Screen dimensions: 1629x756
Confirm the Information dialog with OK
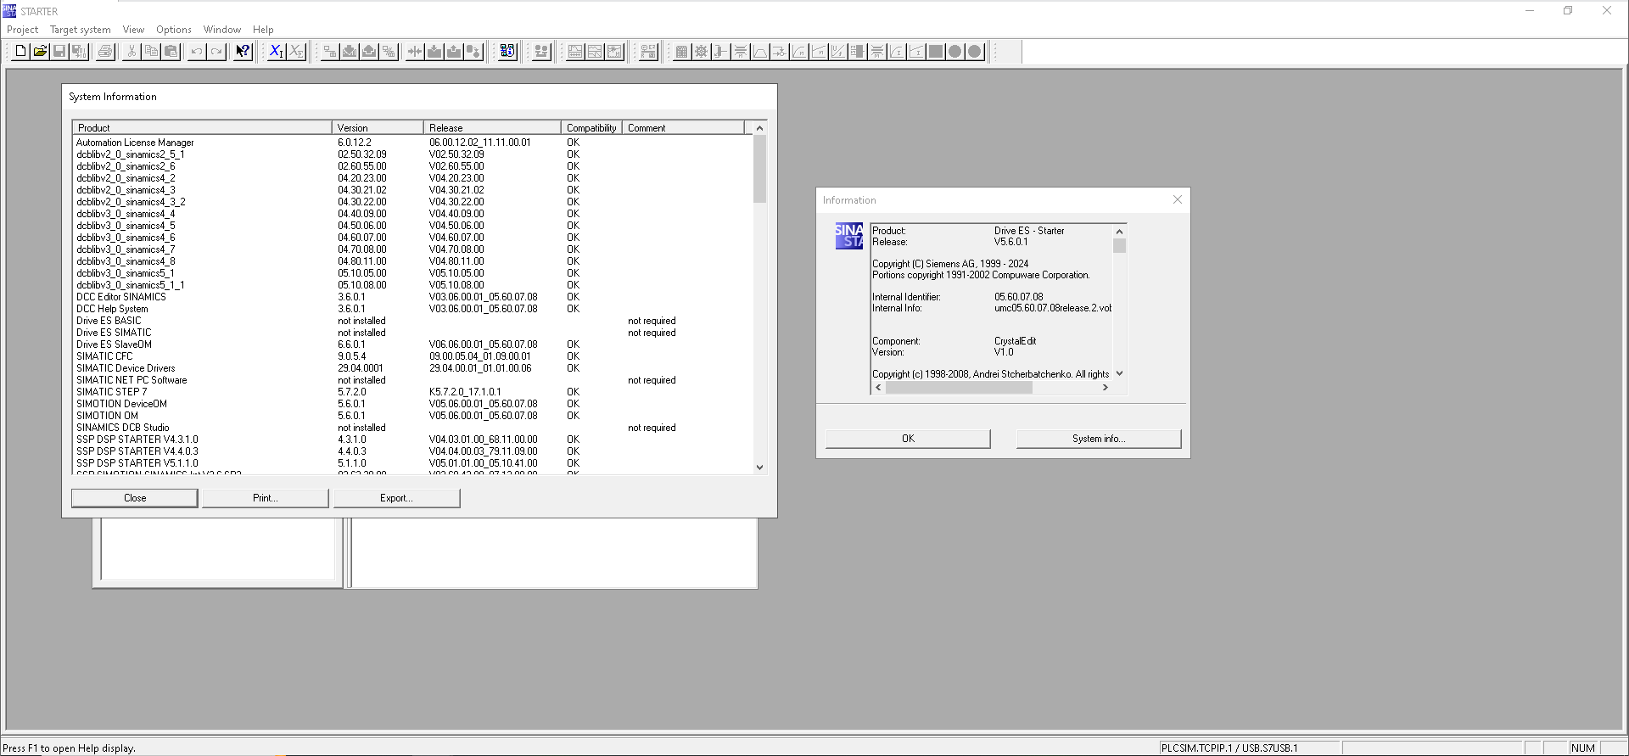(x=908, y=439)
